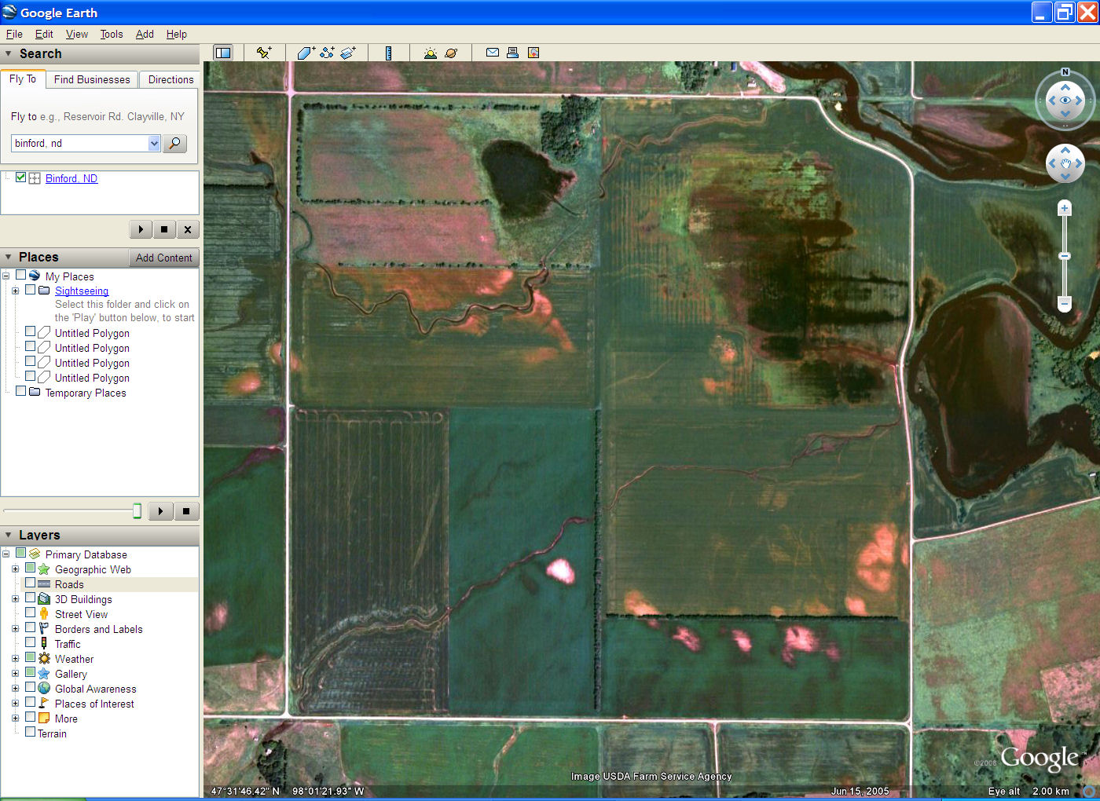The image size is (1100, 801).
Task: Click the Fly to search input field
Action: tap(79, 143)
